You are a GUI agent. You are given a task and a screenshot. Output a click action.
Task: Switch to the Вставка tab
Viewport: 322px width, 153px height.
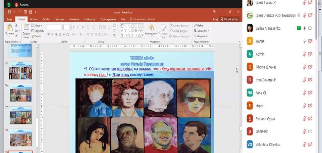pyautogui.click(x=34, y=20)
